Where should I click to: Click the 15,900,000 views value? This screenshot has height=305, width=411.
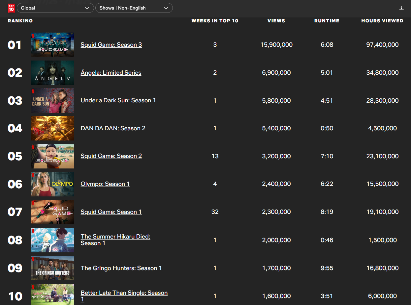(276, 45)
